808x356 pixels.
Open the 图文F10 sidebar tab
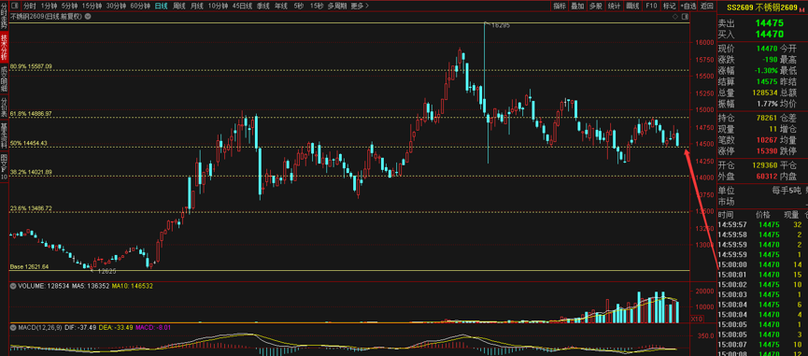click(4, 166)
